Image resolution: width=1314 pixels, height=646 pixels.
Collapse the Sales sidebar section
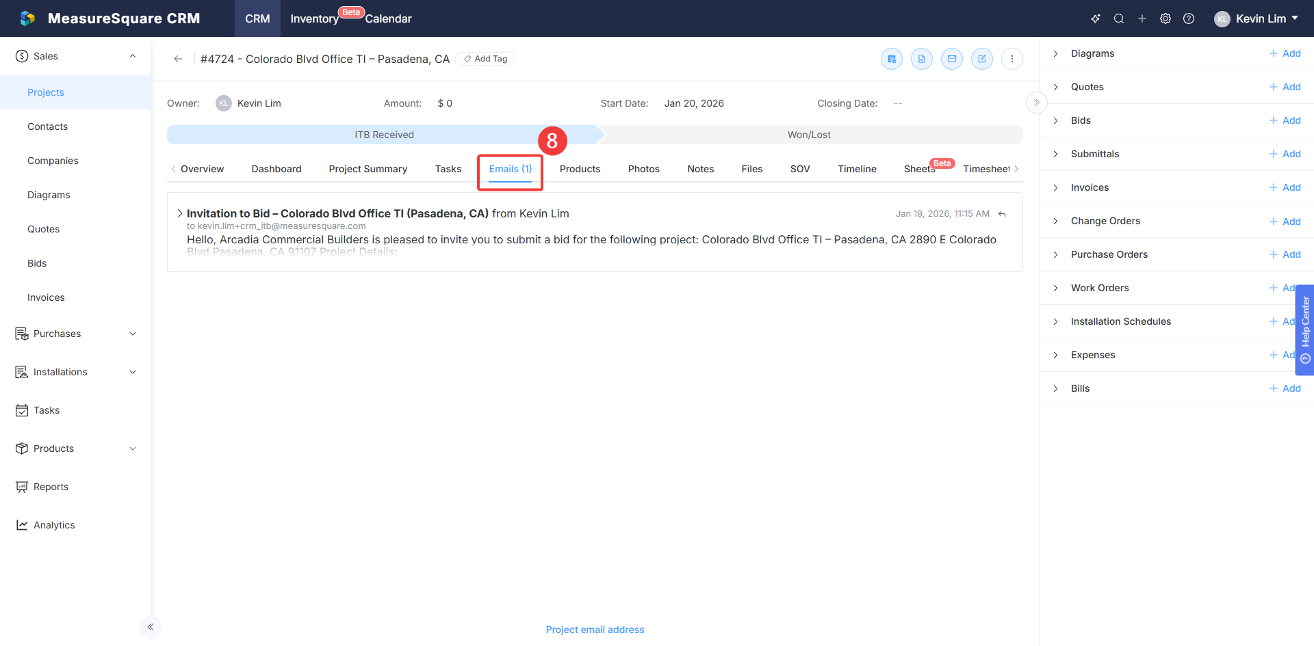pyautogui.click(x=133, y=56)
